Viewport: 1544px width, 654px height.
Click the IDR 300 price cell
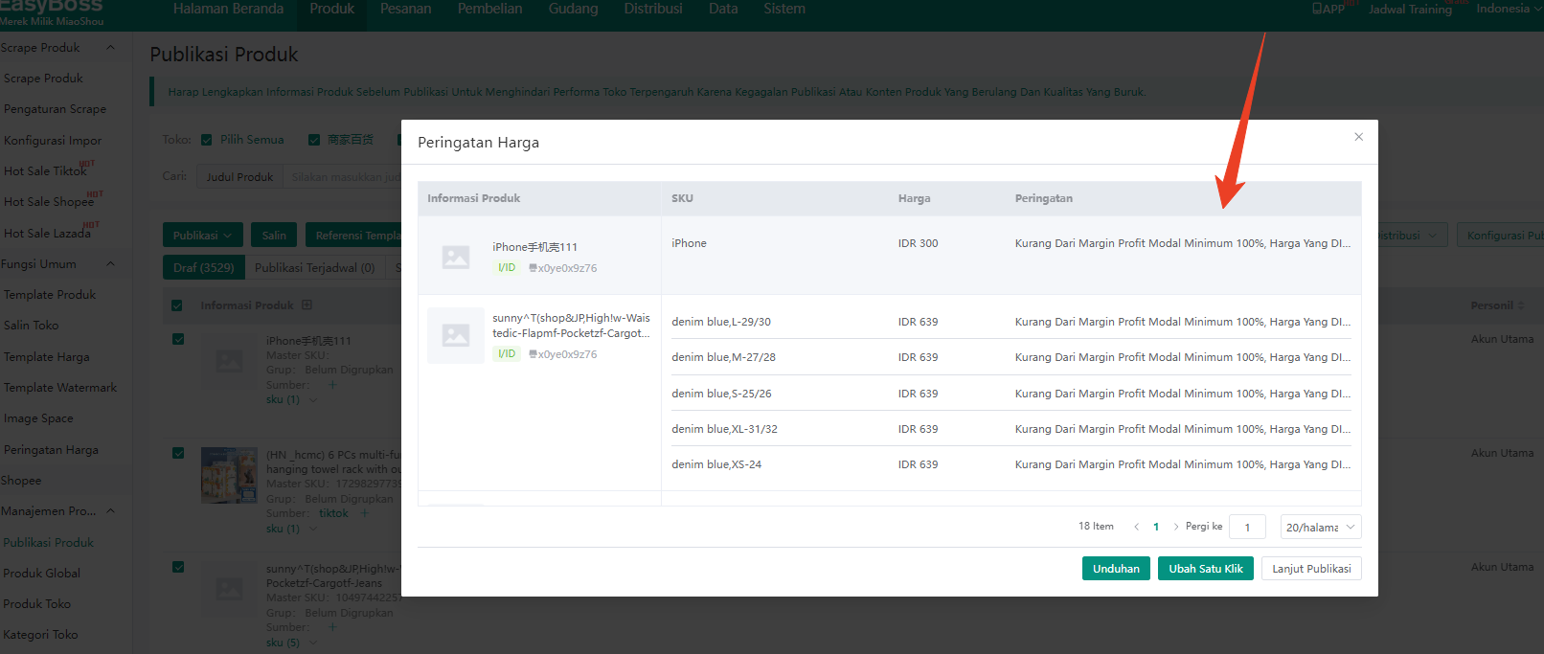click(918, 243)
